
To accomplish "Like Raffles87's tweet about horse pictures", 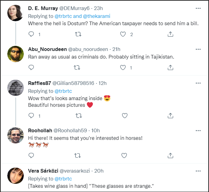I will click(124, 116).
